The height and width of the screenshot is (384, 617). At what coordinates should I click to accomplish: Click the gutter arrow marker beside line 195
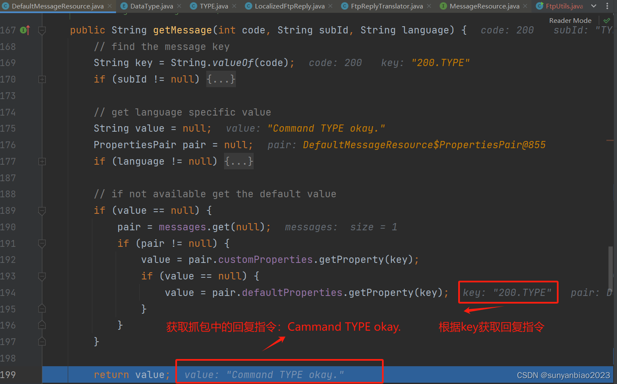pyautogui.click(x=42, y=309)
